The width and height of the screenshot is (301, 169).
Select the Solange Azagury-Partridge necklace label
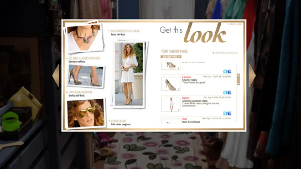click(x=85, y=58)
